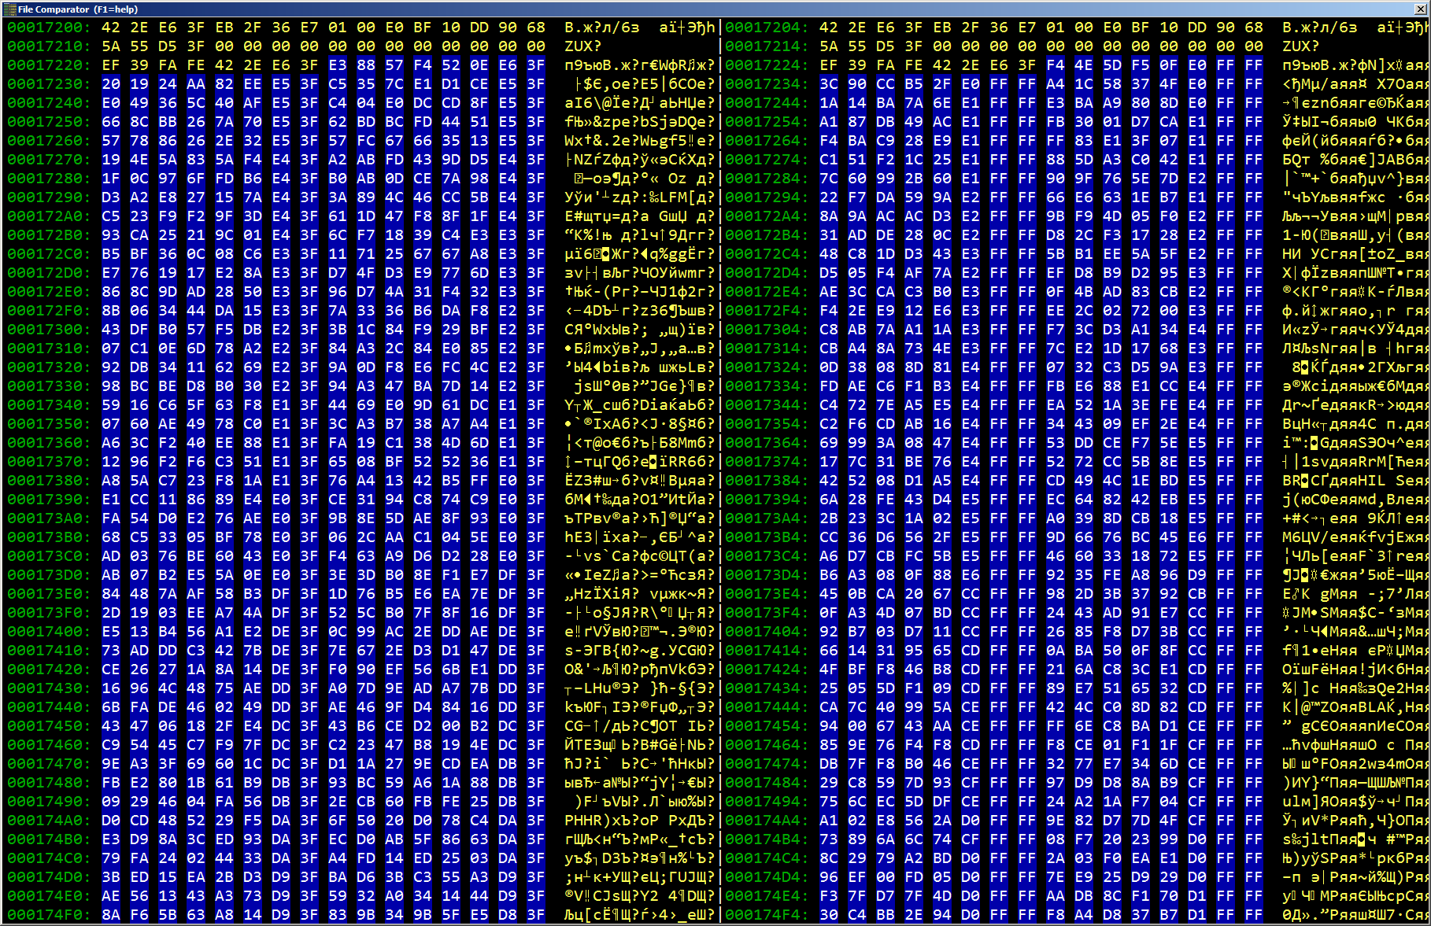1431x926 pixels.
Task: Choose address 000173C4 in the right pane
Action: [767, 556]
